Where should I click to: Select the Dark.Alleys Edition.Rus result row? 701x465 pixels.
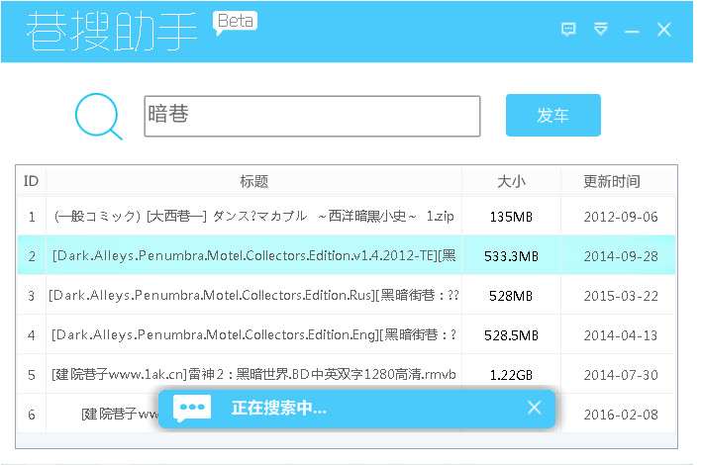click(x=346, y=295)
